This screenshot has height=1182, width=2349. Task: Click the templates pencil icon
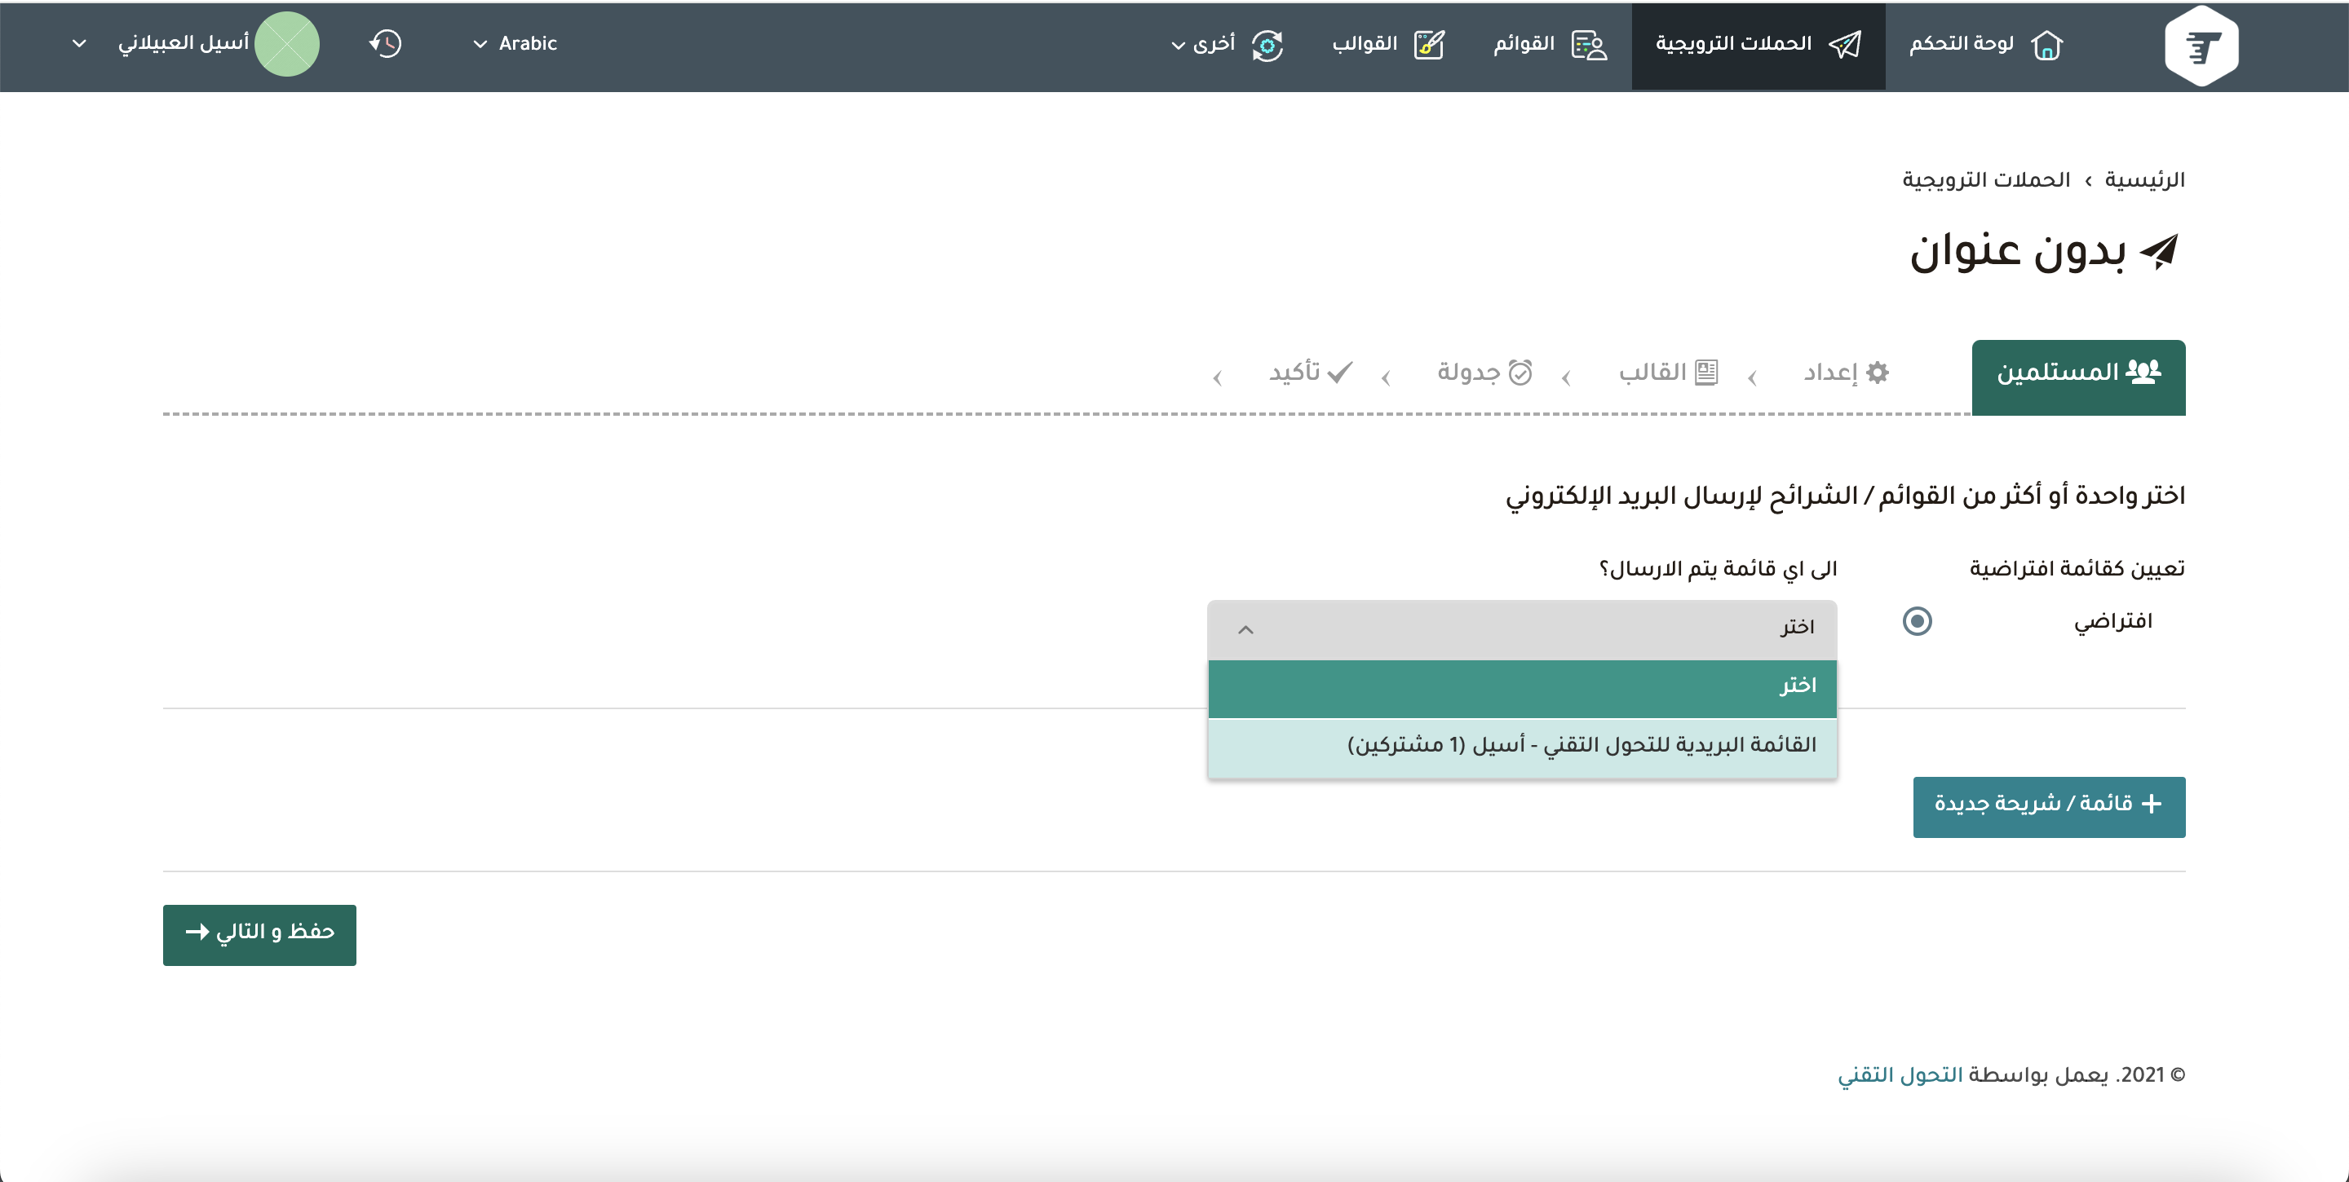(x=1429, y=45)
